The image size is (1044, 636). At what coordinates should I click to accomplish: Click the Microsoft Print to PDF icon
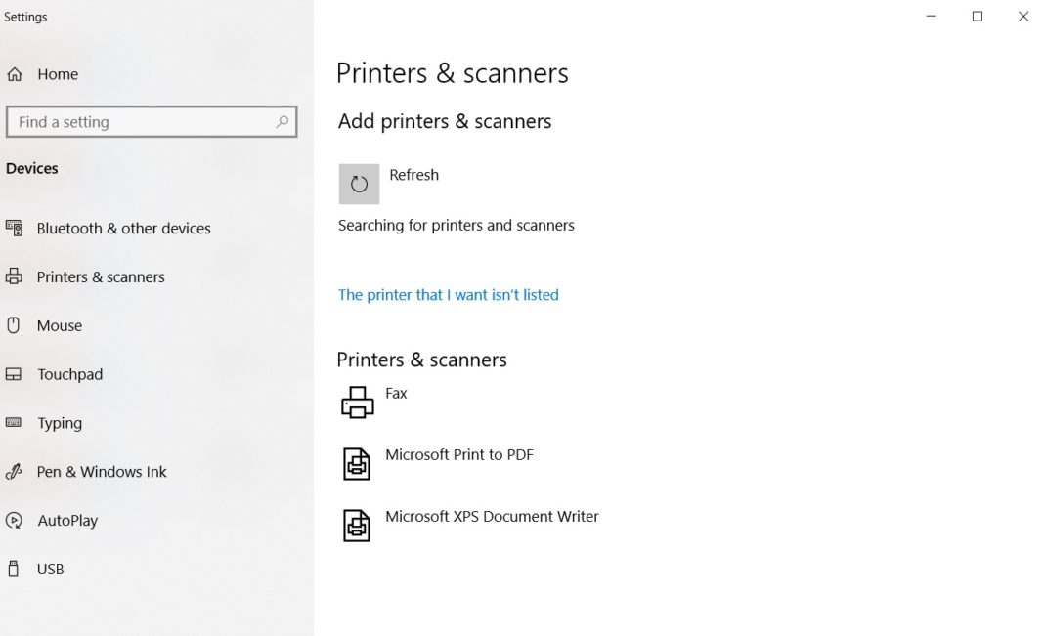(x=356, y=462)
